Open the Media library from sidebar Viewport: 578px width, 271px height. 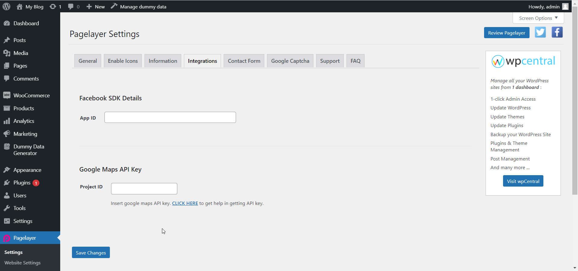pos(7,53)
